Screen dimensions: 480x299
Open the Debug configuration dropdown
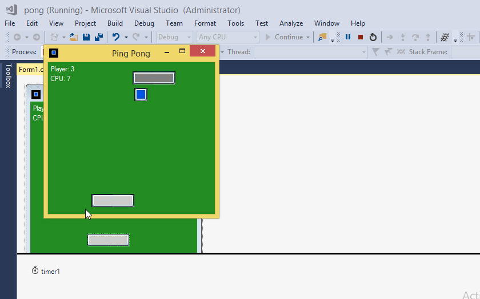[x=174, y=37]
